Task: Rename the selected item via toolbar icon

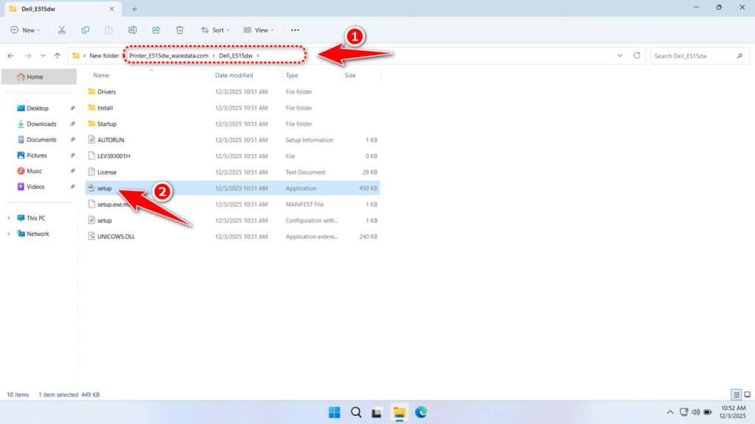Action: (x=133, y=29)
